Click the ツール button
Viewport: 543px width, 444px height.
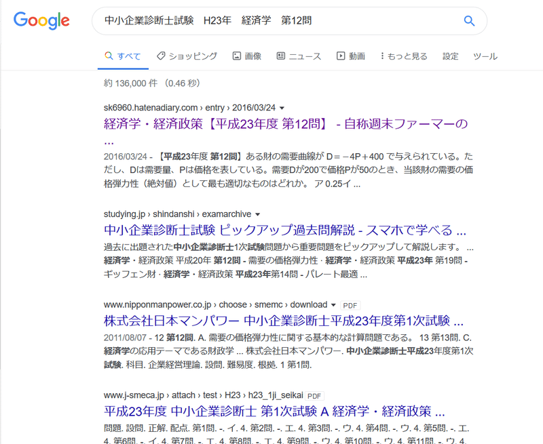click(485, 56)
